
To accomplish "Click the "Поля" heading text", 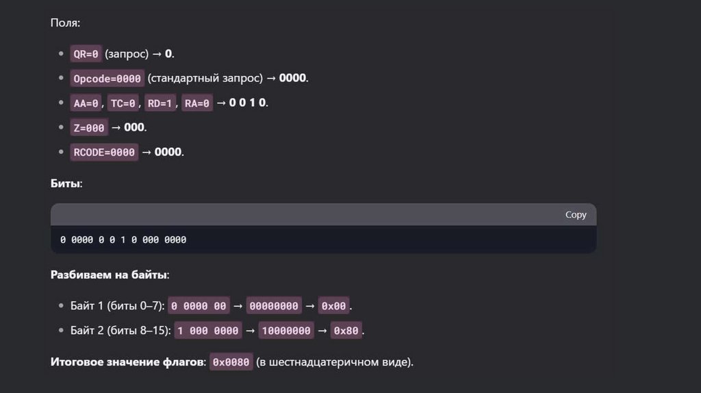I will 64,23.
